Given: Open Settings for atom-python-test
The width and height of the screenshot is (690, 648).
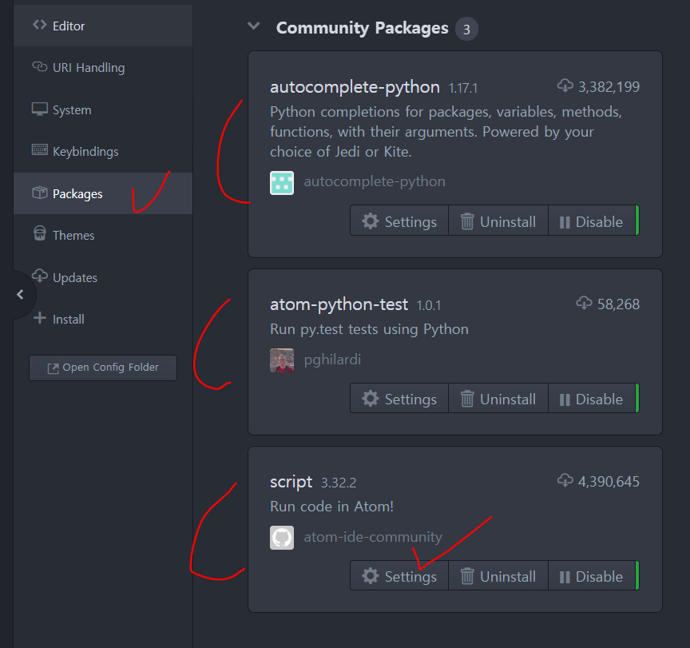Looking at the screenshot, I should coord(399,399).
